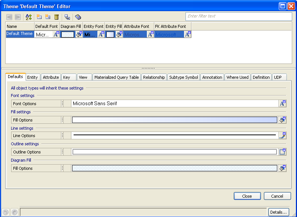Open font editor icon for Font Options
Image resolution: width=297 pixels, height=217 pixels.
pos(283,104)
